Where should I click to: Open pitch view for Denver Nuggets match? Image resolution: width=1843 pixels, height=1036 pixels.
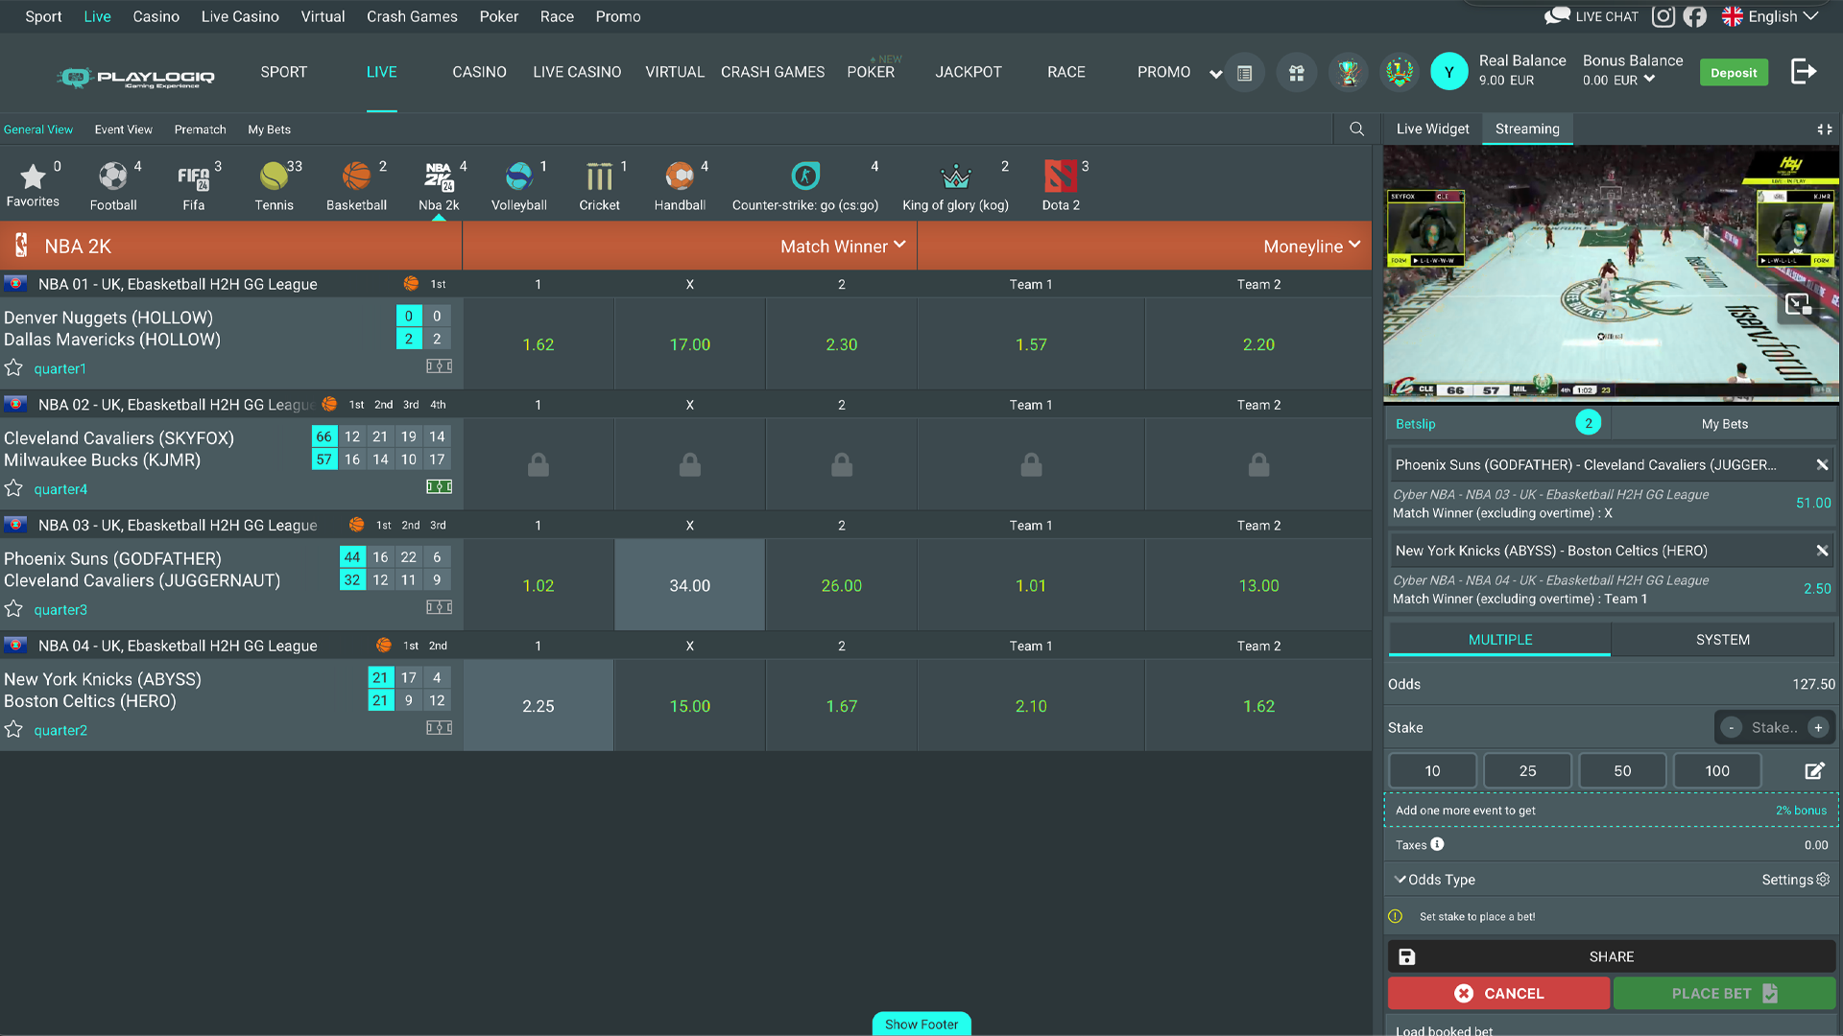(440, 366)
